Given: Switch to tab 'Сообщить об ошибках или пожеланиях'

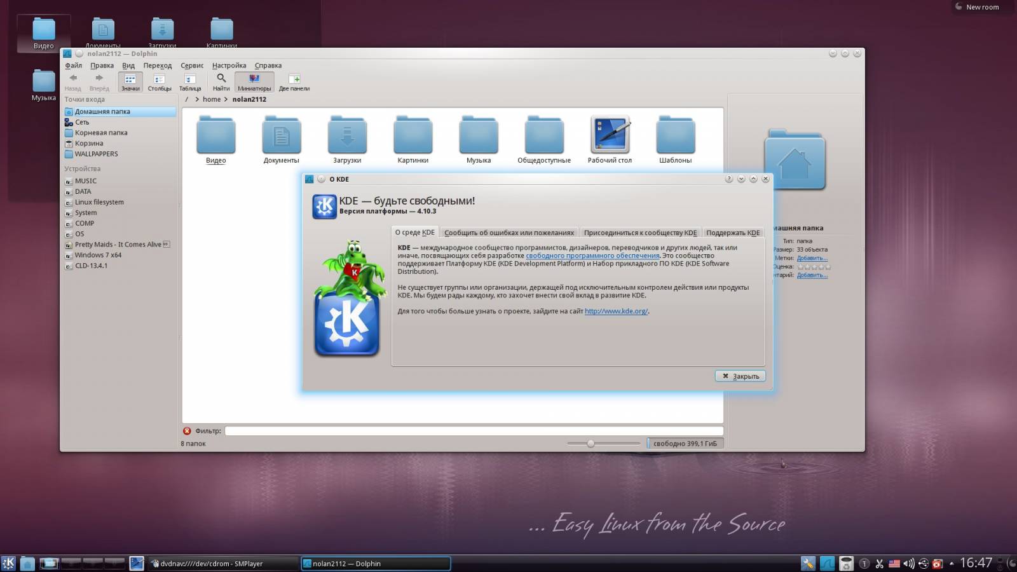Looking at the screenshot, I should point(509,233).
